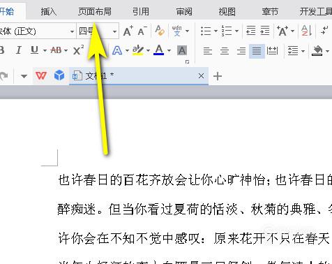This screenshot has height=264, width=332.
Task: Click the WPS red W icon
Action: pos(41,75)
